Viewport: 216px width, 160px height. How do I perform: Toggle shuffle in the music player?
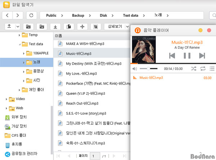(194, 69)
